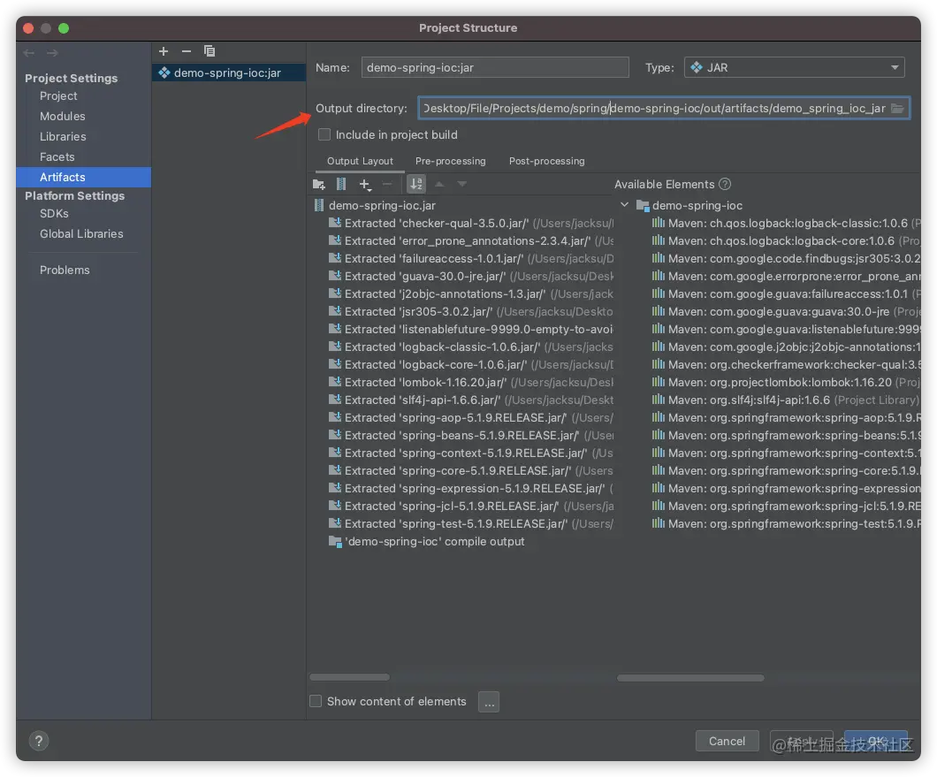The image size is (937, 777).
Task: Add a new artifact with the plus icon
Action: [164, 51]
